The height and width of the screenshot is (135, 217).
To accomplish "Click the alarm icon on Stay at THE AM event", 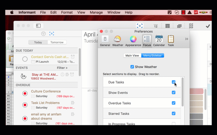I will click(72, 75).
